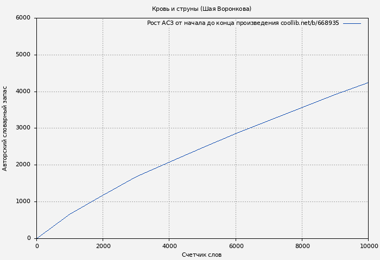Click the 2000 tick label on Y-axis
Viewport: 380px width, 260px height.
point(23,165)
